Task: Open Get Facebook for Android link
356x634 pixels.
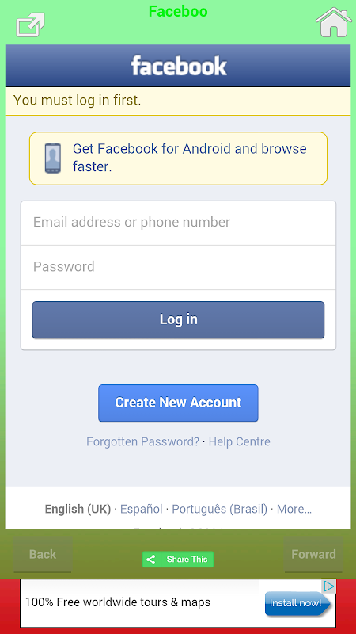Action: pos(189,158)
